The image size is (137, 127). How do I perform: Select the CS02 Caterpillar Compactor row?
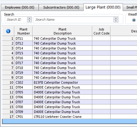tap(69, 82)
